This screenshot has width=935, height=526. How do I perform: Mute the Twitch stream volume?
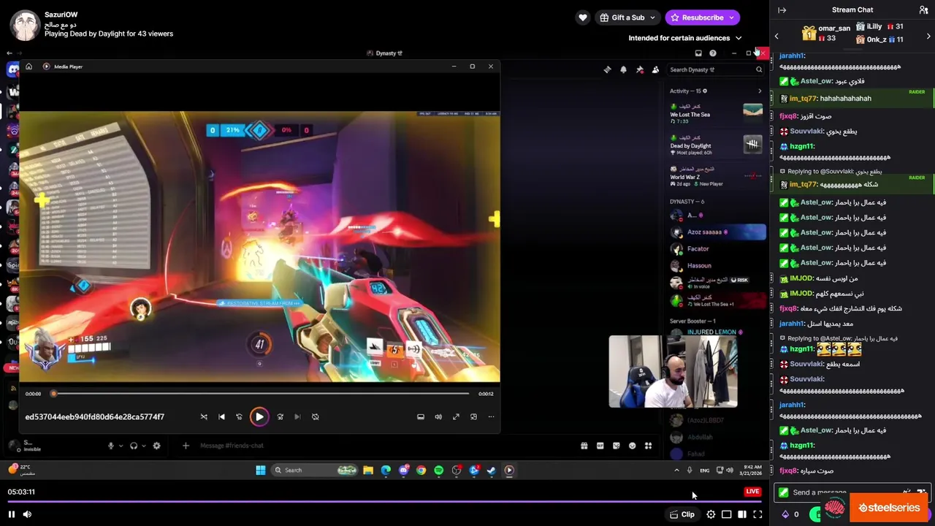pos(27,514)
